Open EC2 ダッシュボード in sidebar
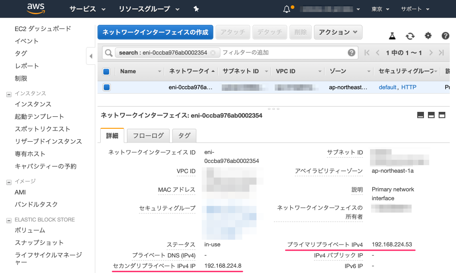 [43, 29]
